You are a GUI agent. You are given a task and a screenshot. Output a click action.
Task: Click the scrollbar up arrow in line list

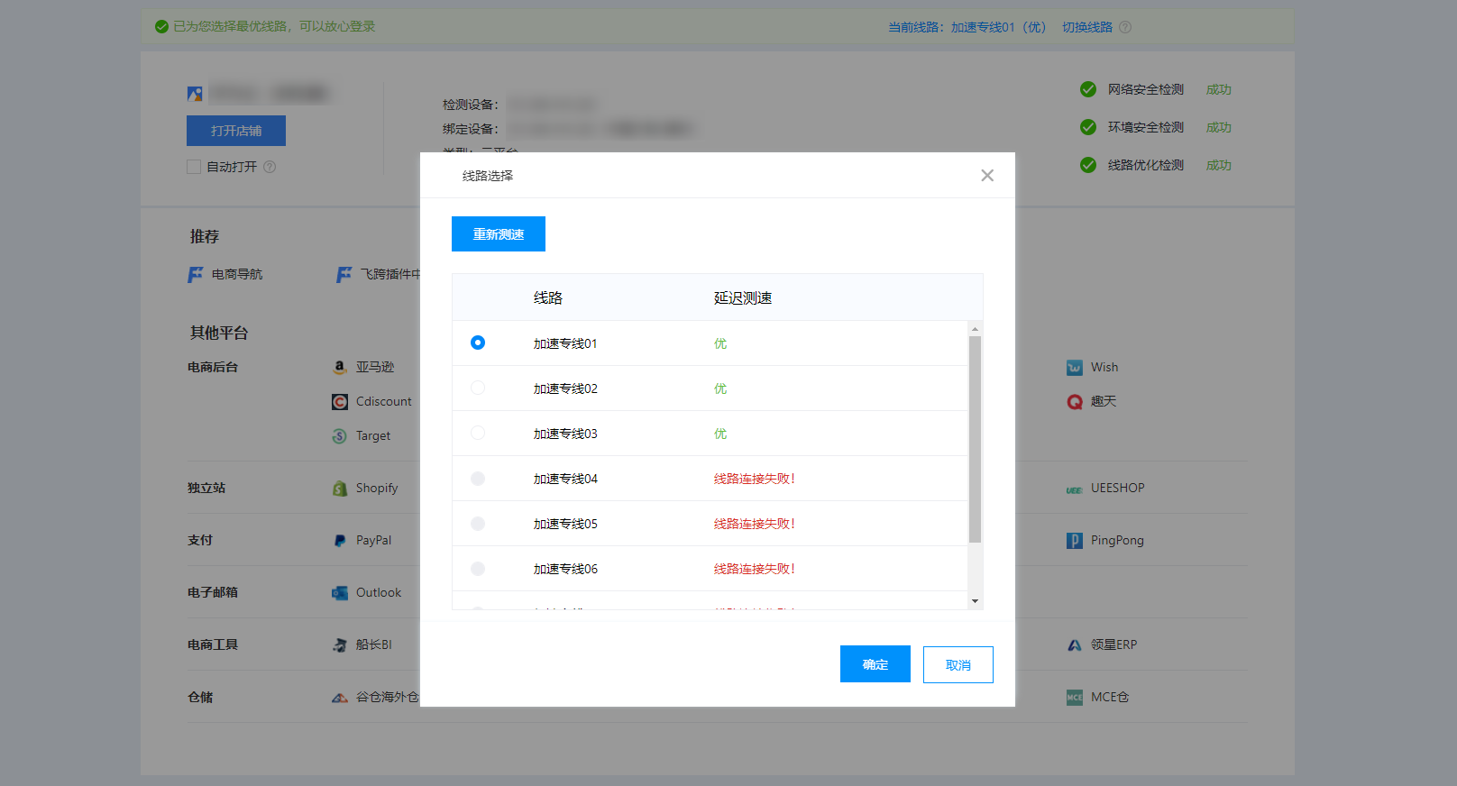coord(975,329)
